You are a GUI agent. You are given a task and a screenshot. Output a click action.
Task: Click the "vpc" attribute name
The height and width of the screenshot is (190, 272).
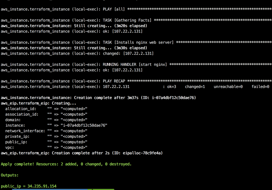(10, 148)
